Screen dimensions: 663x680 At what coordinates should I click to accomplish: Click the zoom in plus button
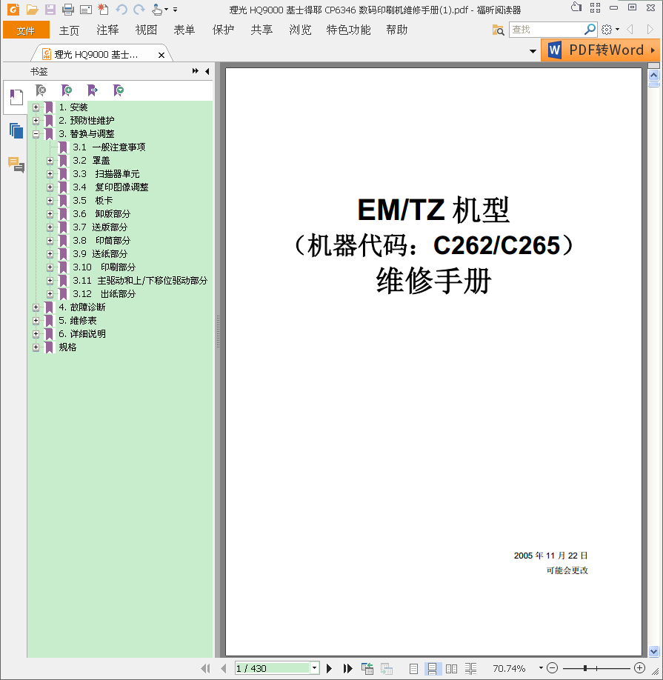pos(639,668)
